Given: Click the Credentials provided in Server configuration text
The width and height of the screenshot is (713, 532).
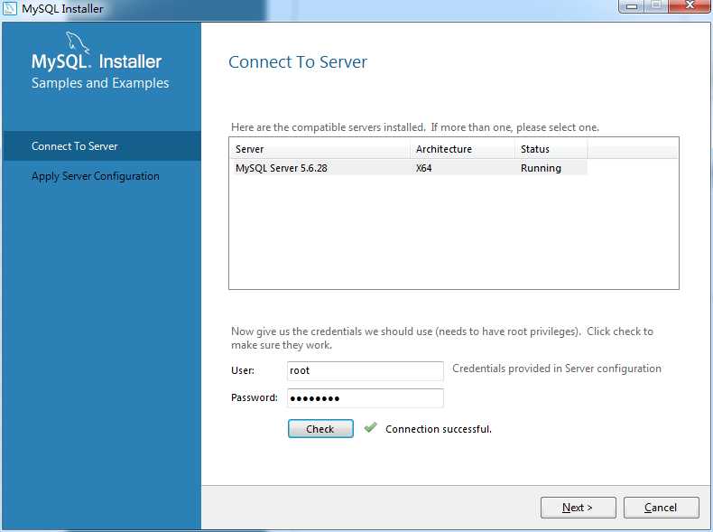Looking at the screenshot, I should coord(557,369).
